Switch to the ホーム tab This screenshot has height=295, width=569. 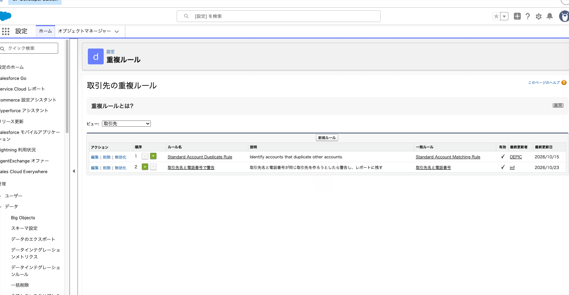(45, 31)
